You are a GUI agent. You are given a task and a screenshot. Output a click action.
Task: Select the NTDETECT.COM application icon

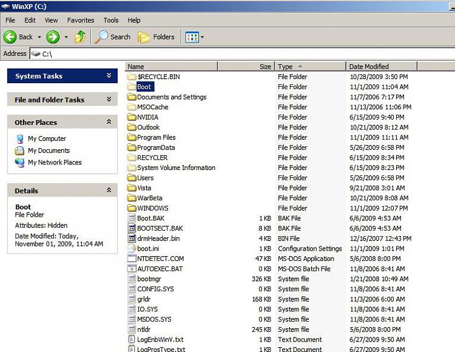click(x=132, y=259)
